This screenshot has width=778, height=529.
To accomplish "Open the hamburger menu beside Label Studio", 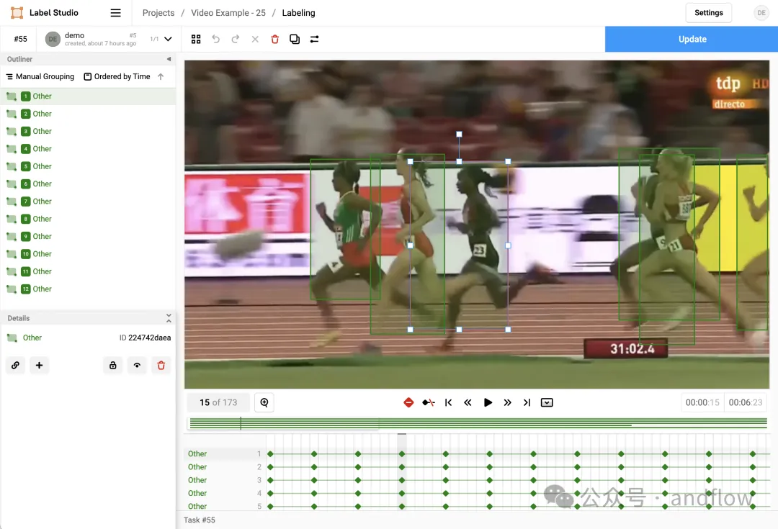I will point(115,13).
